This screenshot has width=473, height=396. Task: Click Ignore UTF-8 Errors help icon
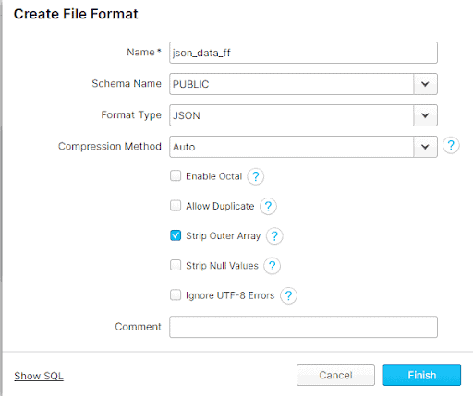[288, 295]
